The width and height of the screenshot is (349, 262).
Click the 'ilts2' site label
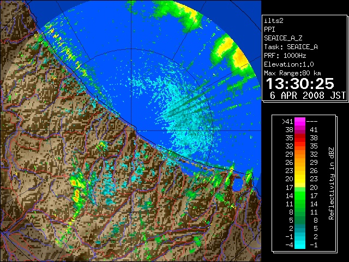point(274,21)
